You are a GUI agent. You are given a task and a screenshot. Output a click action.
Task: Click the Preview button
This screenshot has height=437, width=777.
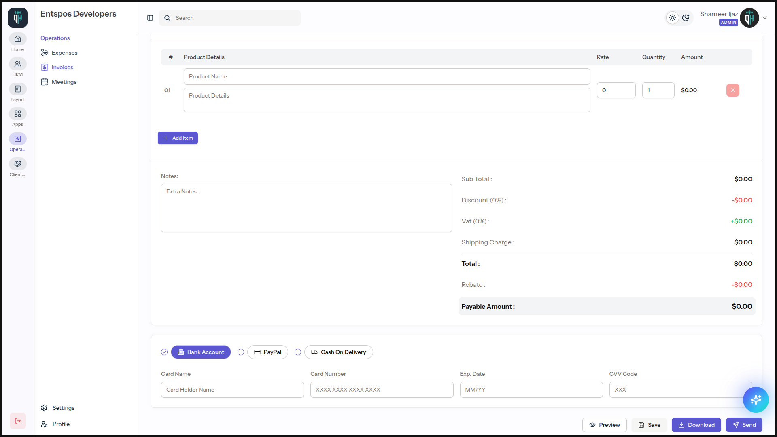click(x=605, y=425)
